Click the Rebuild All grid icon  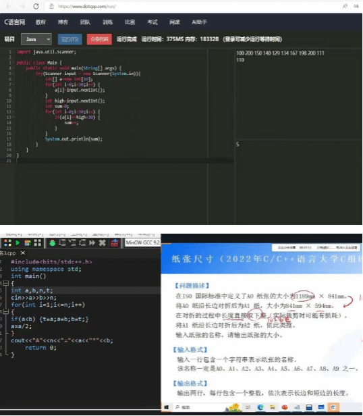(37, 242)
